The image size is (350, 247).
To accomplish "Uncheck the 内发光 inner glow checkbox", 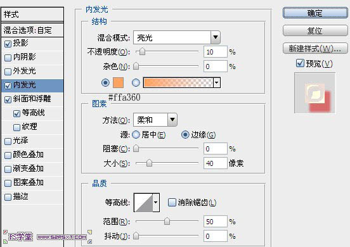I will 8,85.
